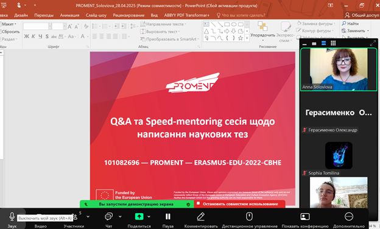Expand the Поделиться options chevron
This screenshot has width=380, height=229.
(149, 216)
